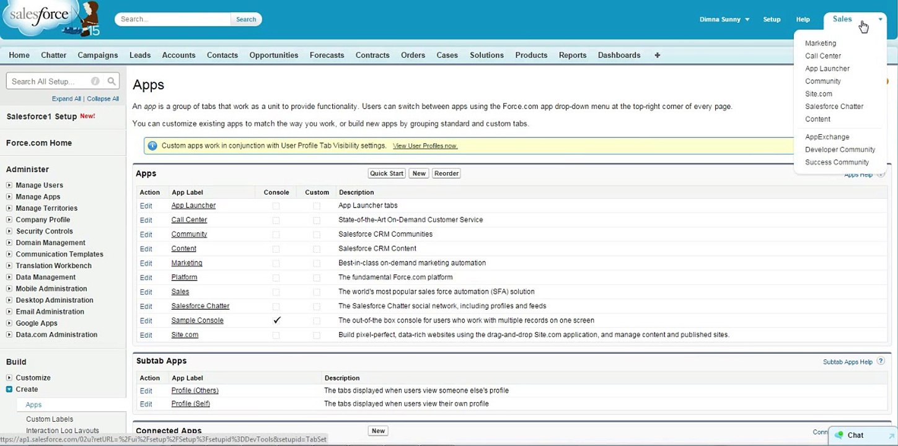Open Subtab Apps Help link
898x446 pixels.
847,362
